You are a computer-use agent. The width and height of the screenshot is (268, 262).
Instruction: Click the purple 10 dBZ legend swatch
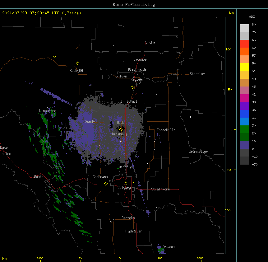coord(244,145)
